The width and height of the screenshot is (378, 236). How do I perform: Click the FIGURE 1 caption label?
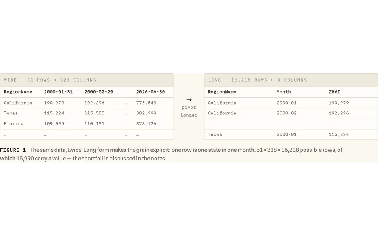coord(13,150)
